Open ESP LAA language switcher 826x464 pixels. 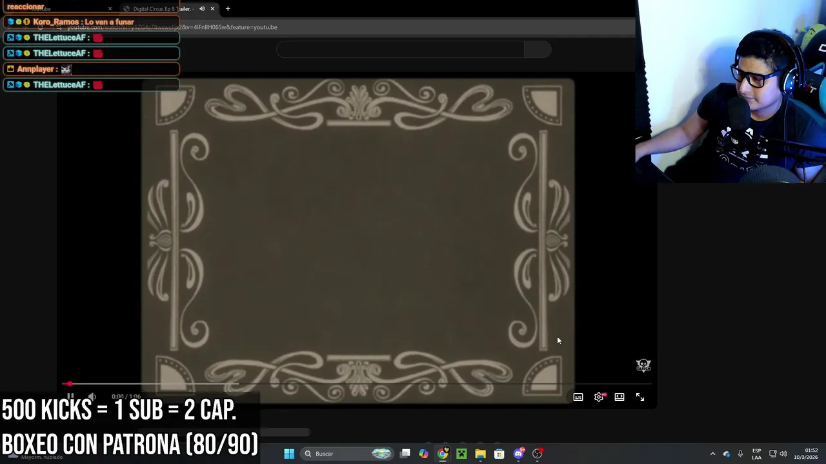tap(756, 454)
